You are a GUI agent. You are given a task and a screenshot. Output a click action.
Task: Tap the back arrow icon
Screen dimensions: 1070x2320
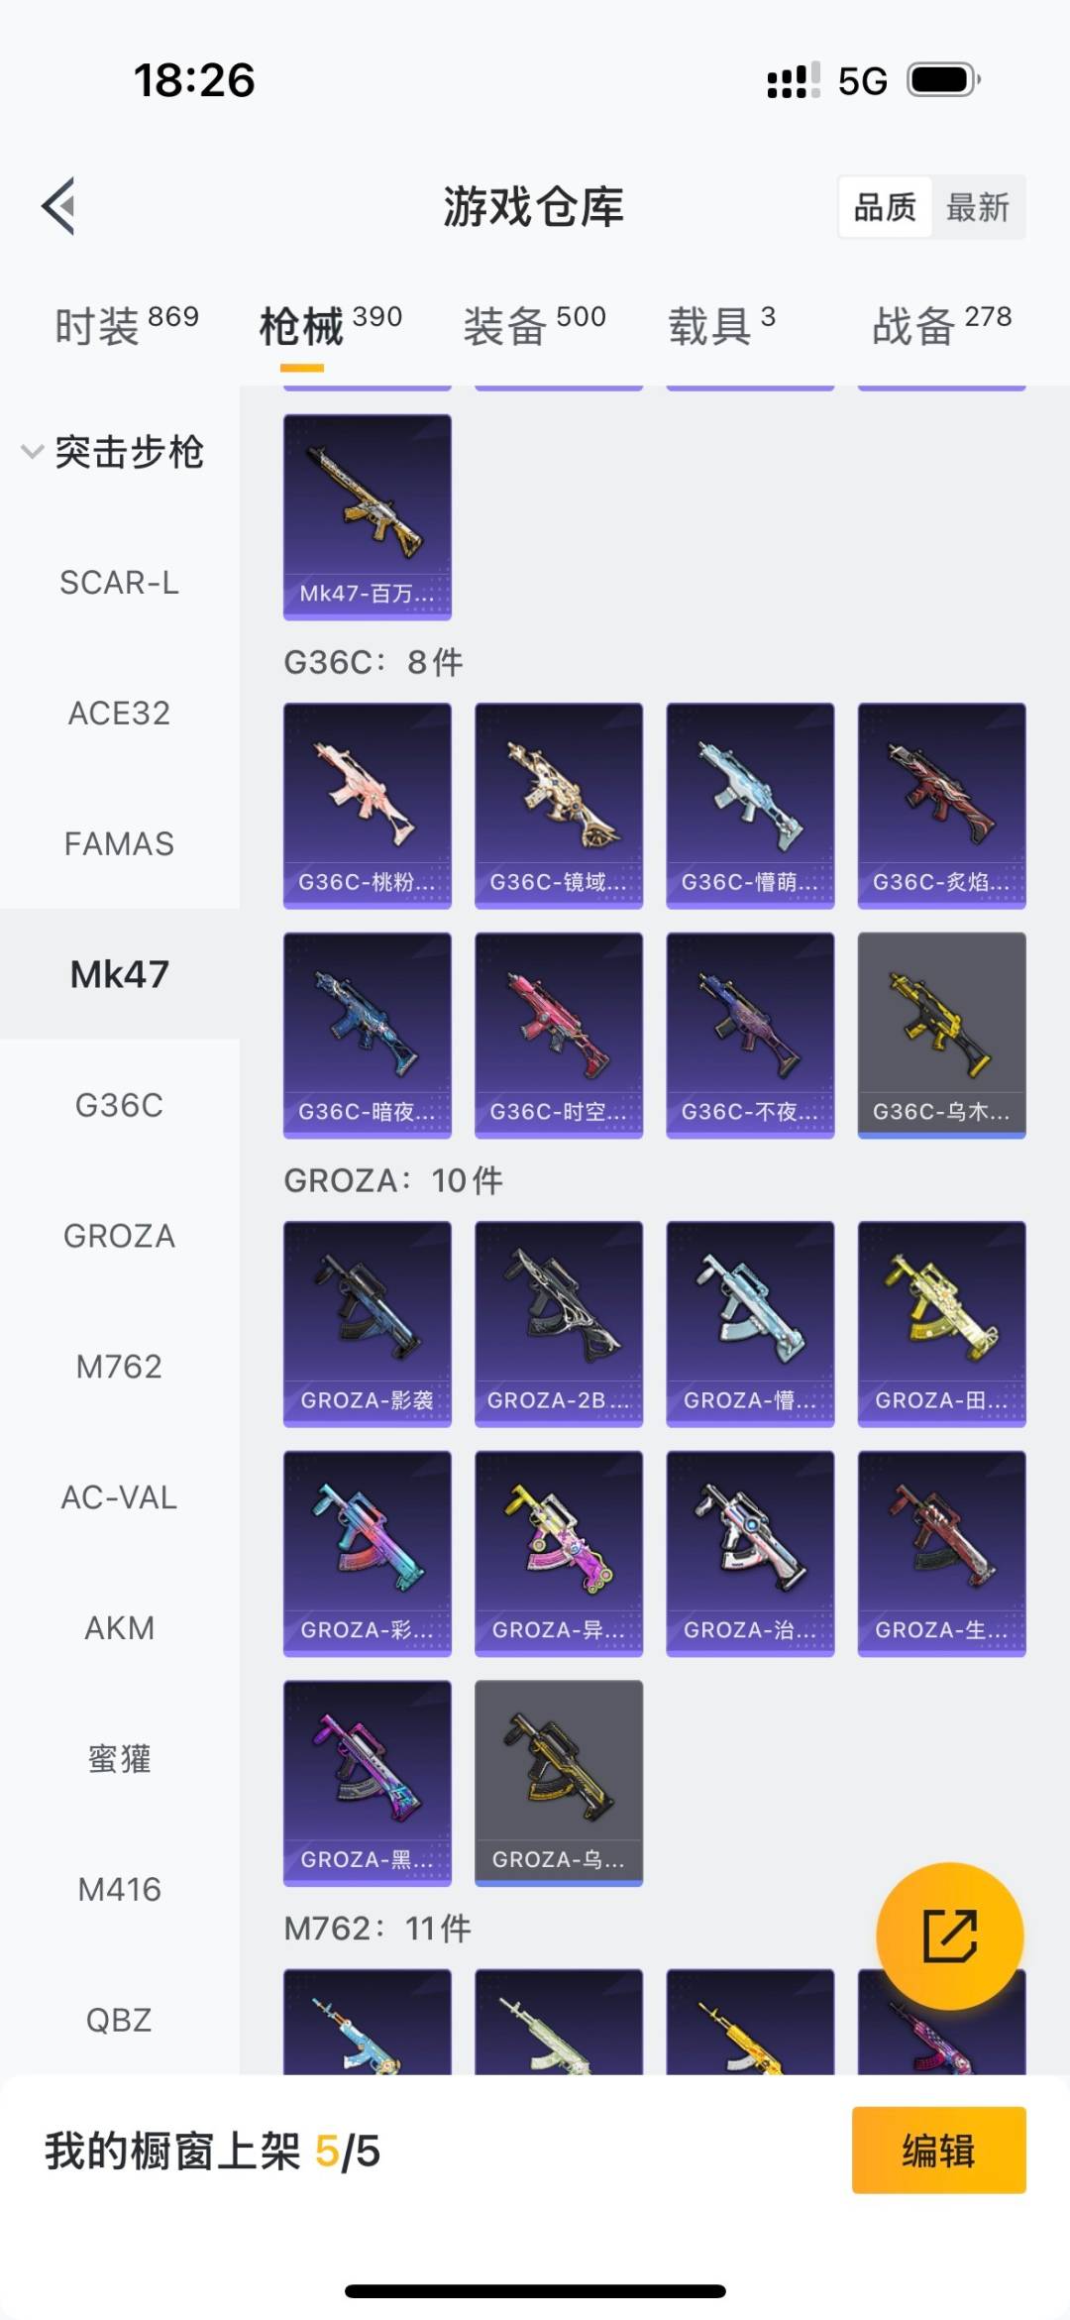click(58, 206)
